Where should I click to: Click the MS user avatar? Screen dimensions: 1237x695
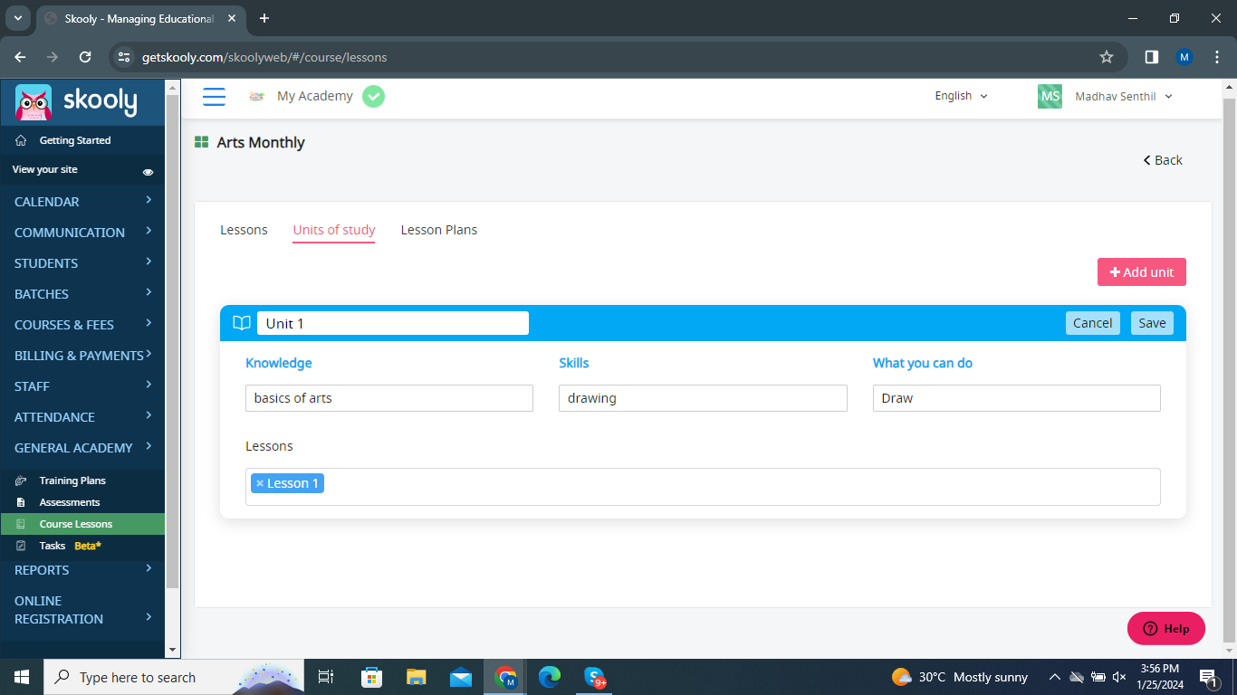click(x=1050, y=96)
